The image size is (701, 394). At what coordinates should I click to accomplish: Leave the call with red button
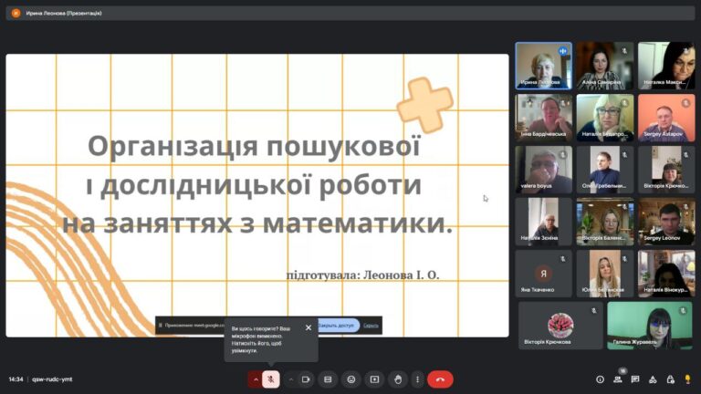(x=440, y=379)
